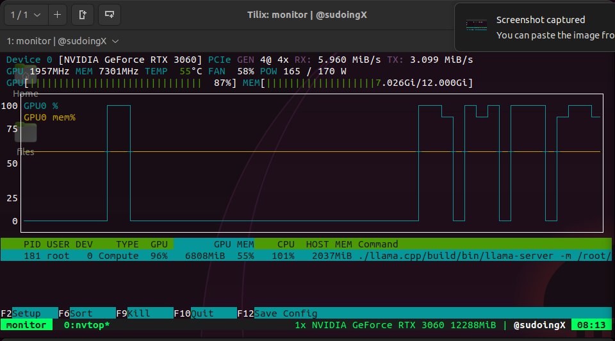The width and height of the screenshot is (615, 341).
Task: Select F6 Sort in nvtop footer
Action: 75,313
